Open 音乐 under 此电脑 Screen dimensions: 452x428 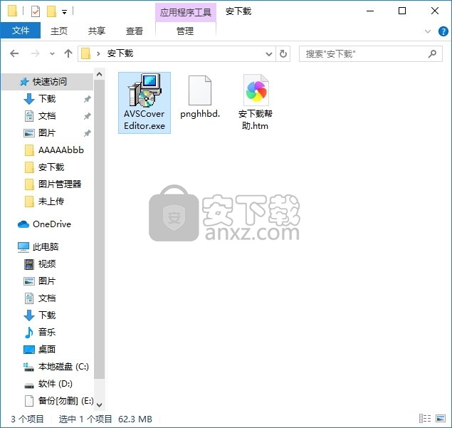(x=47, y=333)
